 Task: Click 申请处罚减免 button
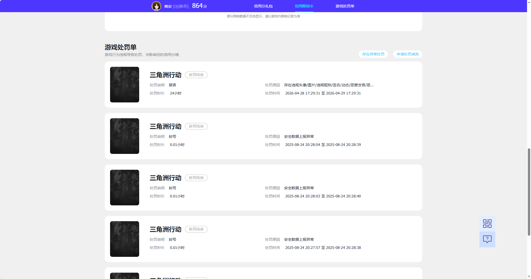[x=407, y=54]
